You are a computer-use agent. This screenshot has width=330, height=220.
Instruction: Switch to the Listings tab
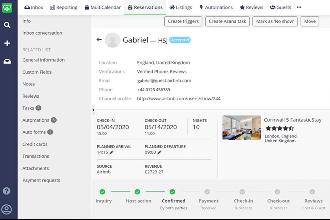181,7
